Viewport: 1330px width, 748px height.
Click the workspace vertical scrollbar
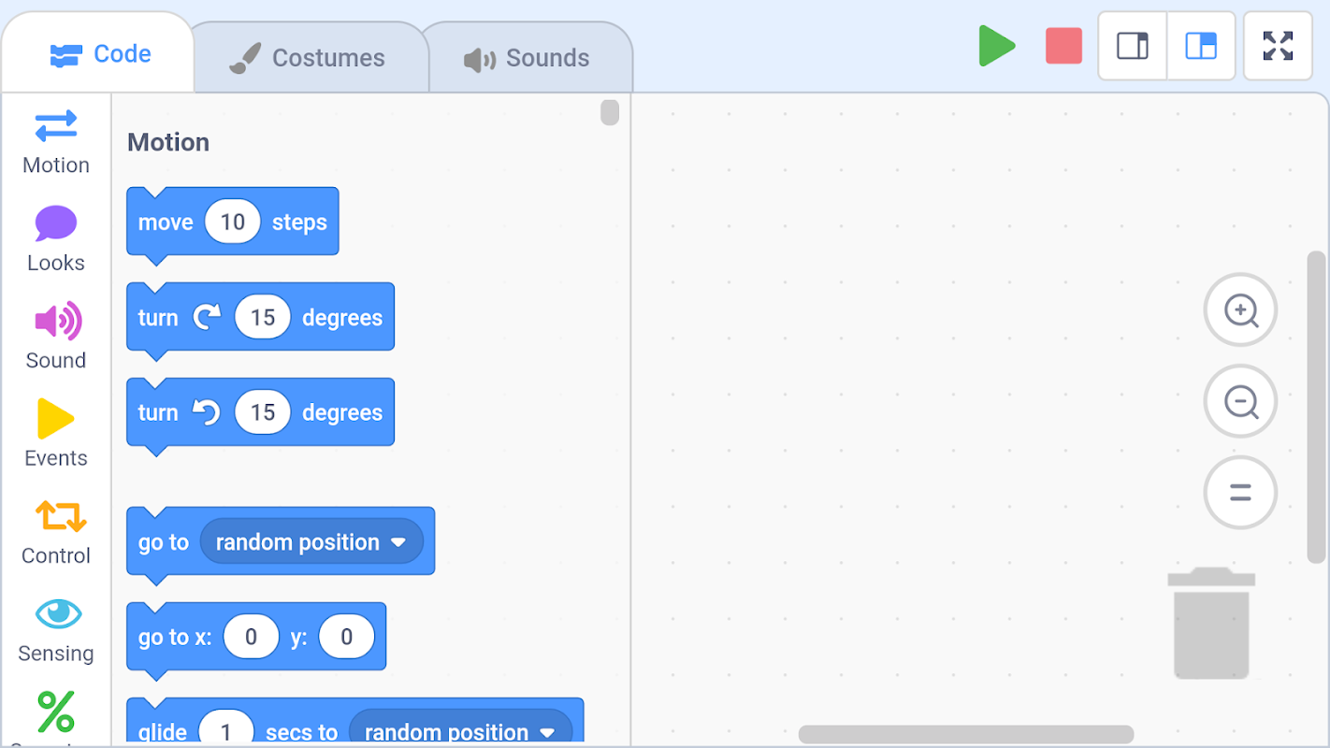pos(1317,407)
